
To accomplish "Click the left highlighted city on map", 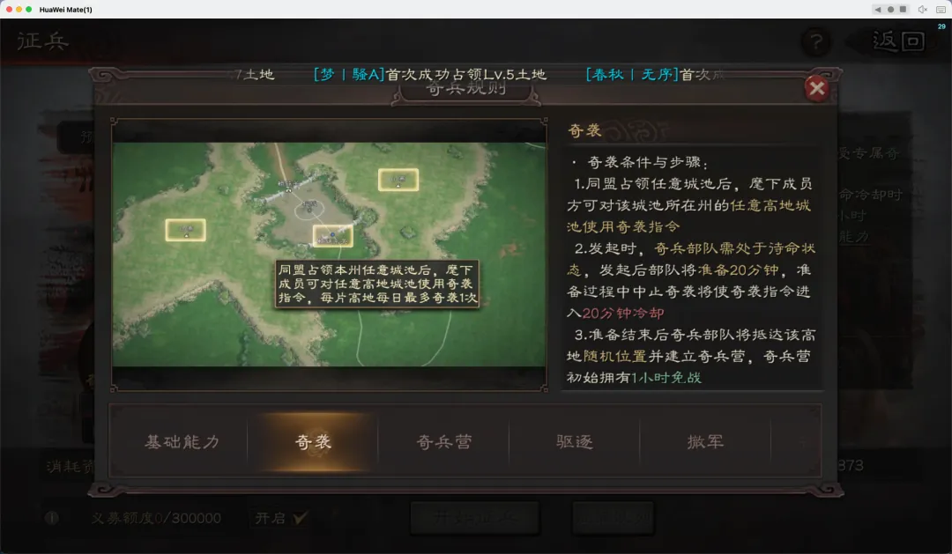I will click(186, 230).
